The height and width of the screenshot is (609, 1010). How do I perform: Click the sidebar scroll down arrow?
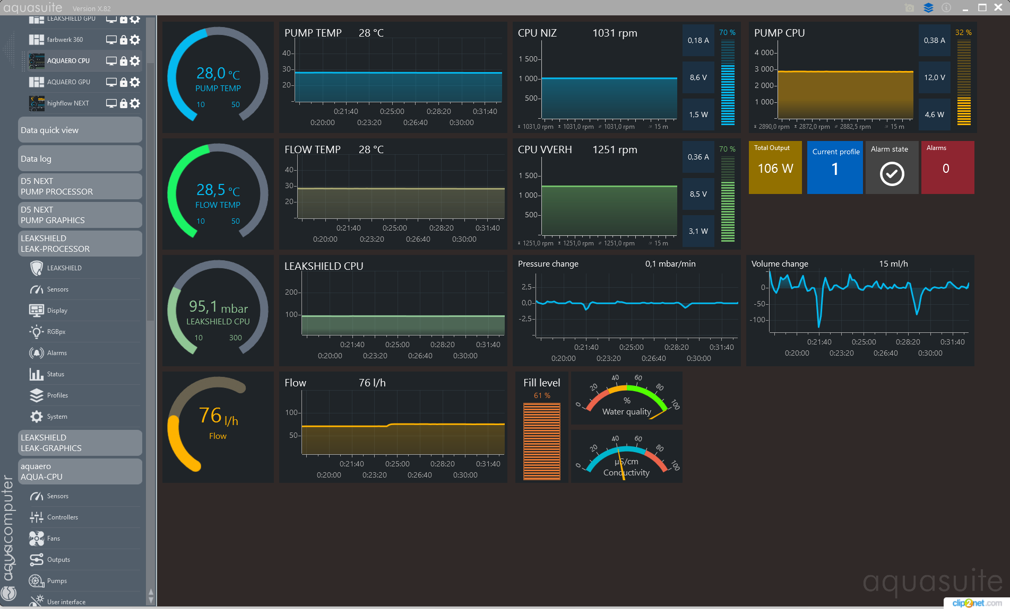(x=151, y=601)
